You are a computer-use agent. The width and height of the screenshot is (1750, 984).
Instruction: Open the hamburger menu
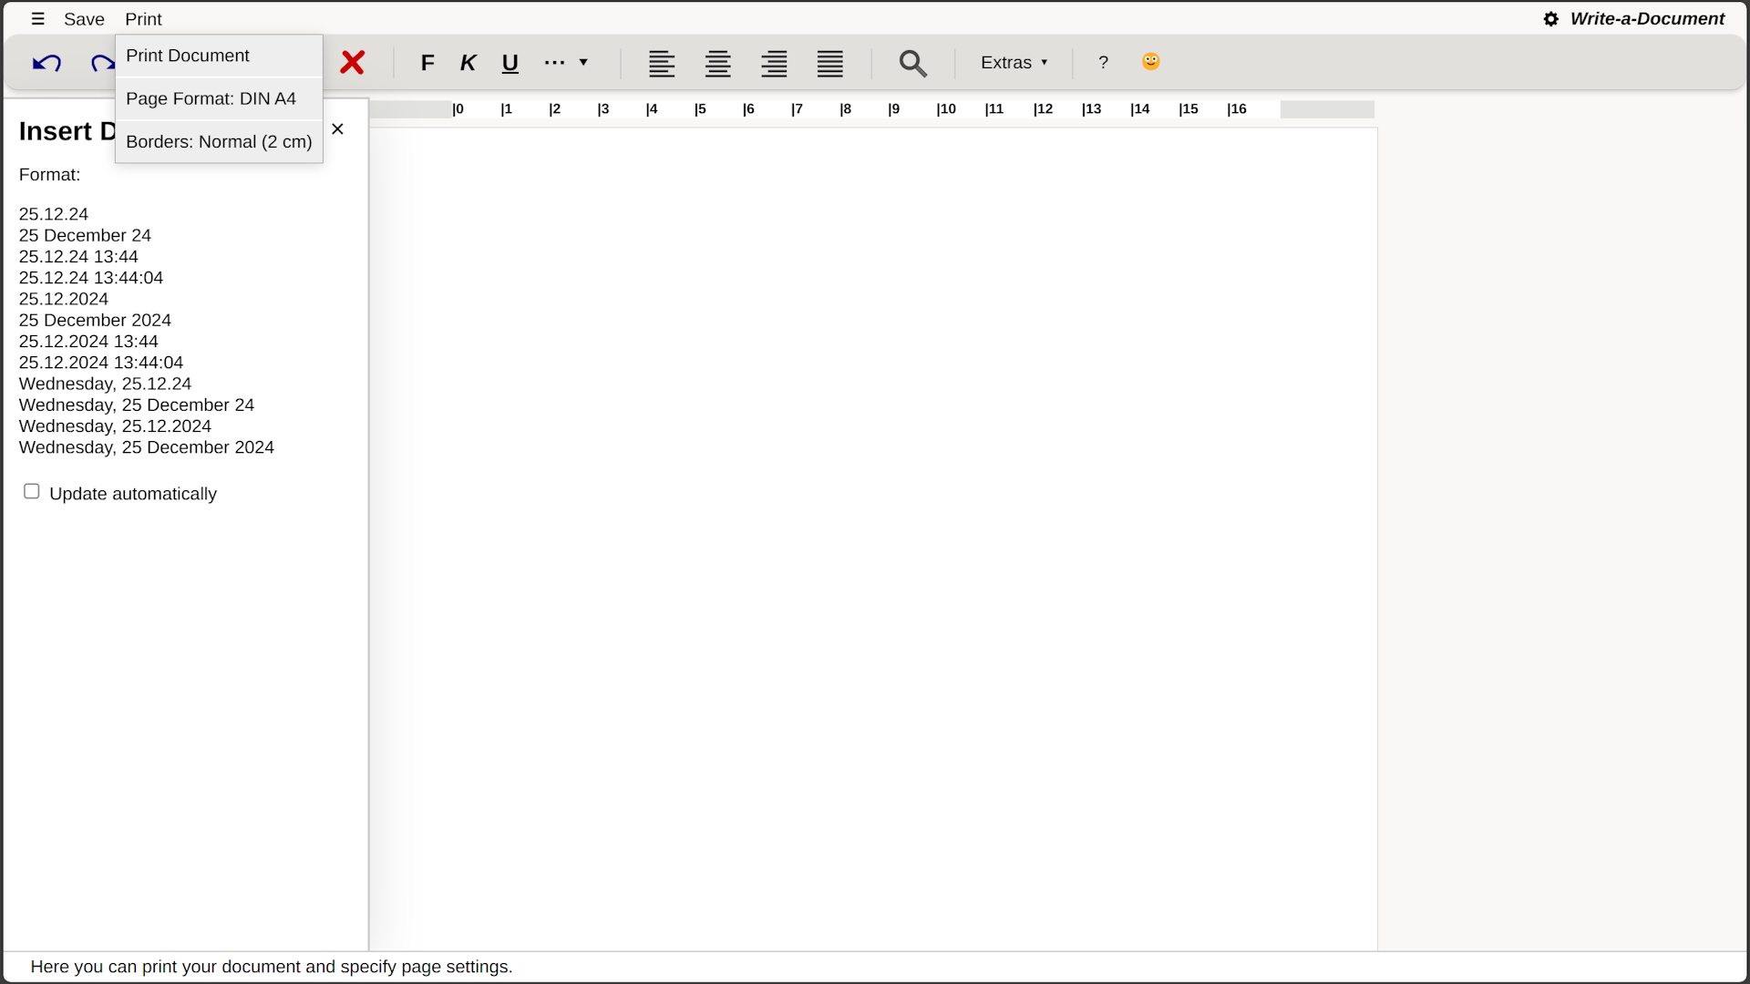click(x=37, y=18)
